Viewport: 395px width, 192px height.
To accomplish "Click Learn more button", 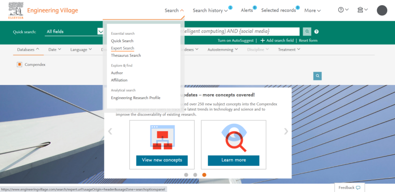I will click(234, 160).
